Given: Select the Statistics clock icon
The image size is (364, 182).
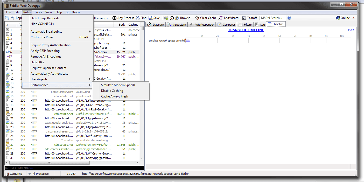Looking at the screenshot, I should tap(149, 24).
